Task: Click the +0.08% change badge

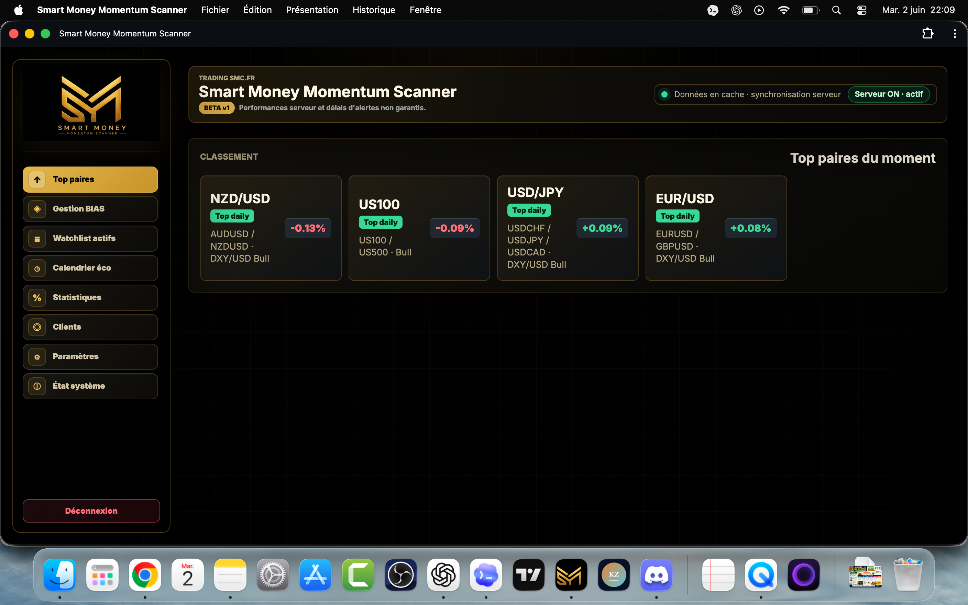Action: [x=750, y=228]
